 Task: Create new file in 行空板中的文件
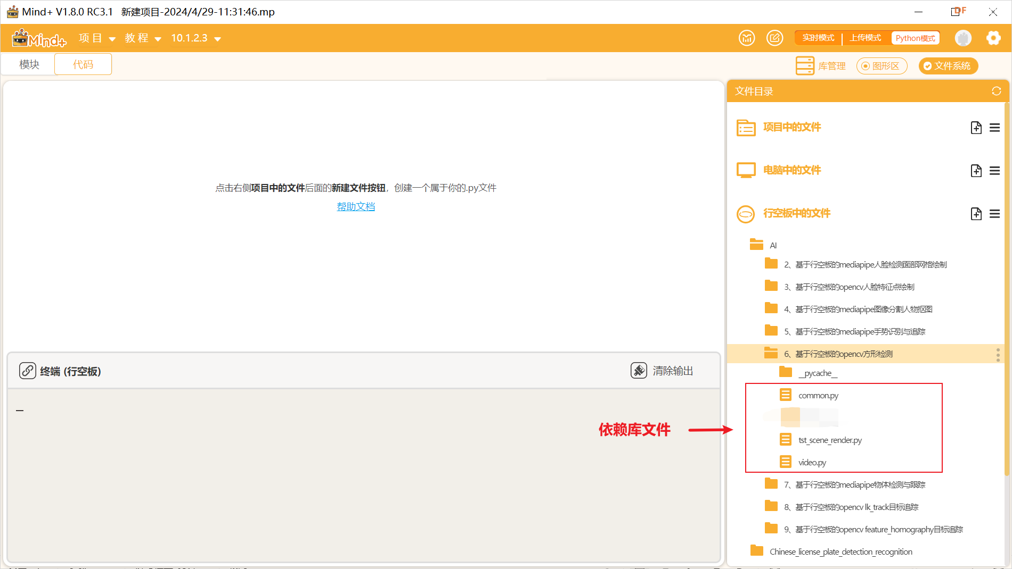(x=976, y=214)
